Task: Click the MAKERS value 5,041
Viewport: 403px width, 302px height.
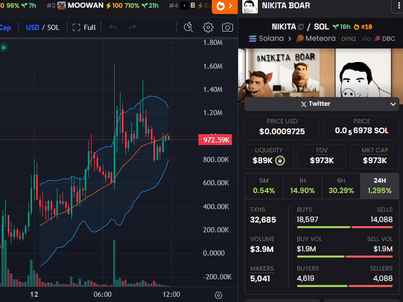Action: click(x=260, y=279)
